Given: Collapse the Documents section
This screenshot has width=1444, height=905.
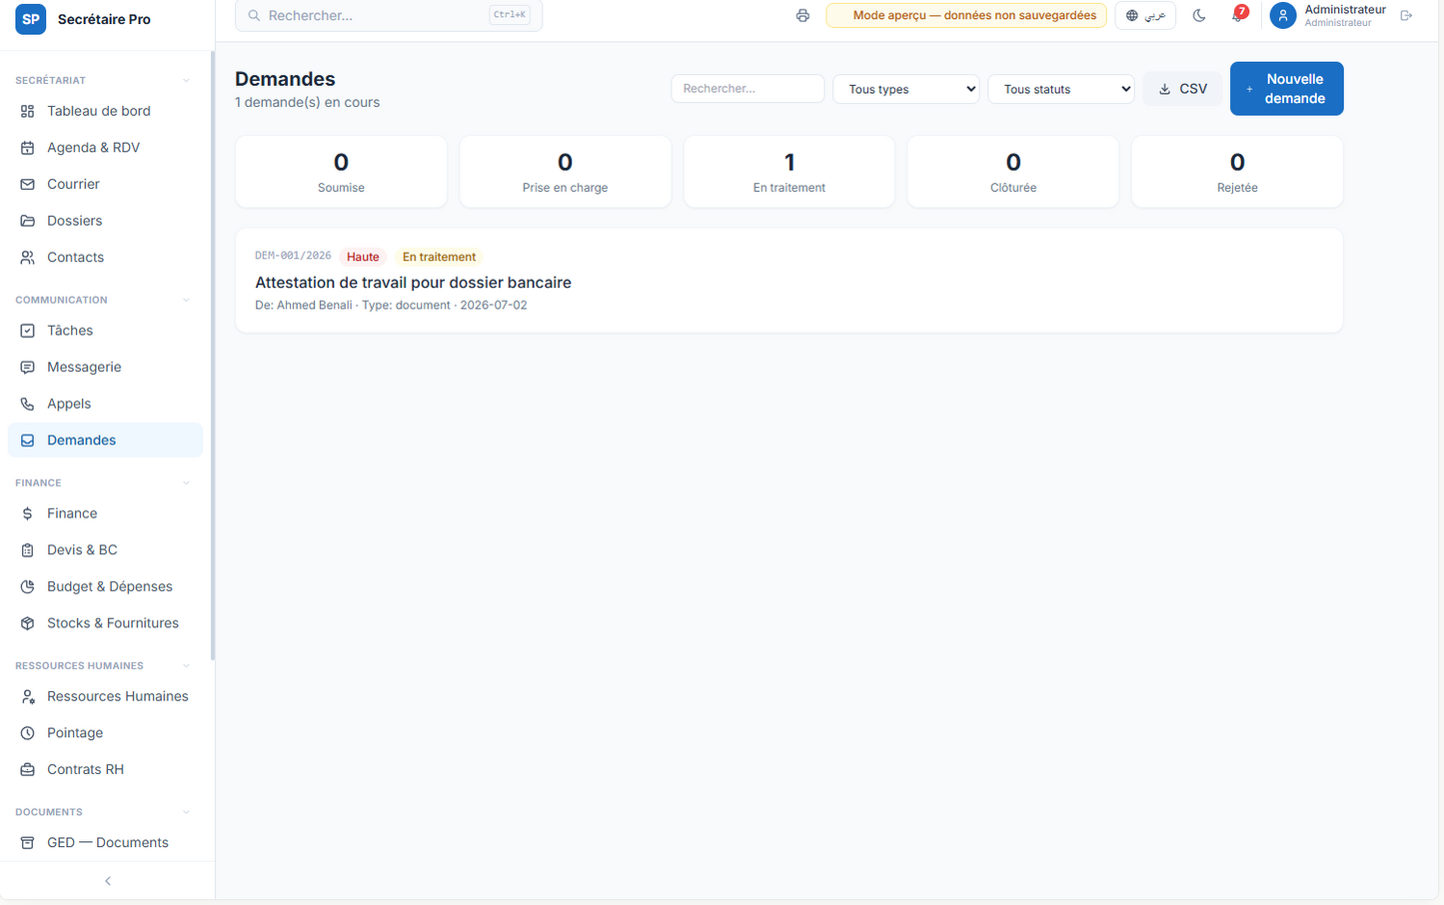Looking at the screenshot, I should coord(186,812).
